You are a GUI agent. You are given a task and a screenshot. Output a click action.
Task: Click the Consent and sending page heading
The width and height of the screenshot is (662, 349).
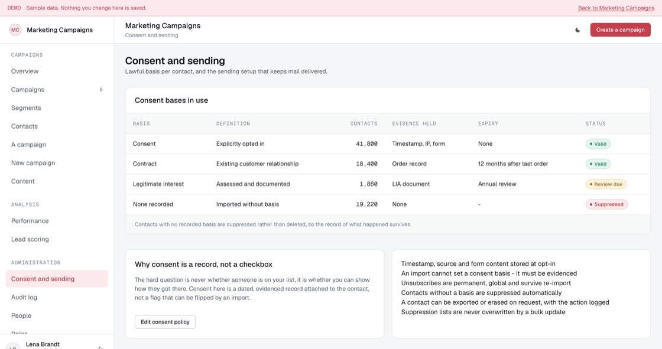[175, 61]
